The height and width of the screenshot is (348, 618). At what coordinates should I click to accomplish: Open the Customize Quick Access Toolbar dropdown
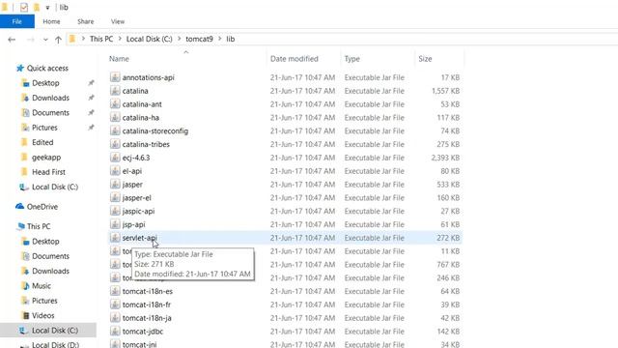point(47,8)
